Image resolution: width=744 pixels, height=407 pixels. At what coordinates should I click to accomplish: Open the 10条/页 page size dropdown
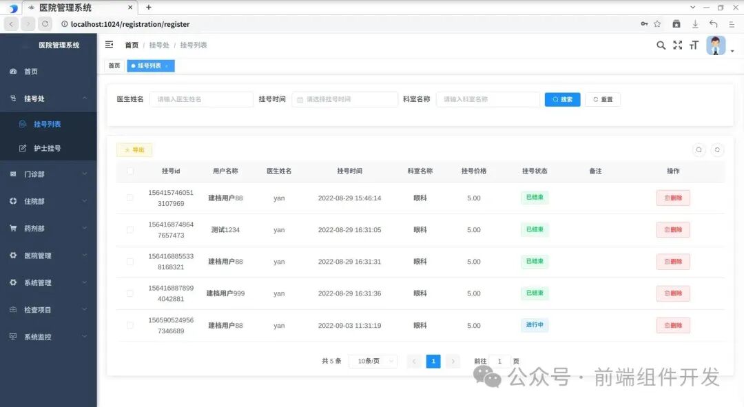point(373,361)
